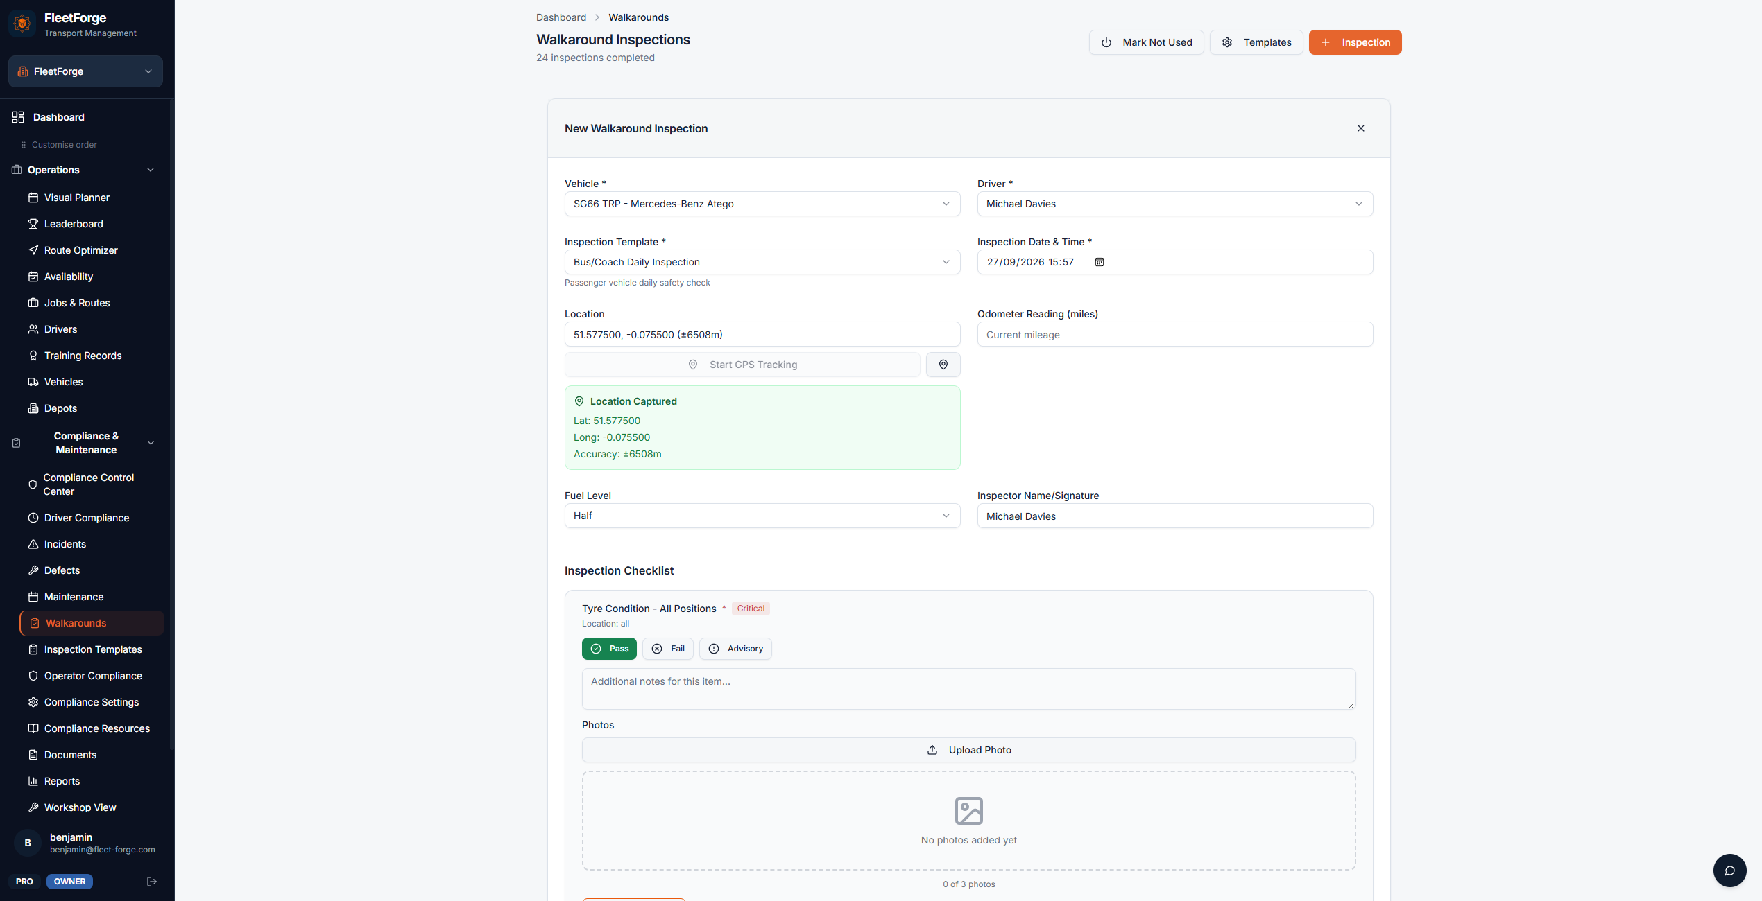This screenshot has width=1762, height=901.
Task: Click the chat support bubble icon
Action: [1729, 871]
